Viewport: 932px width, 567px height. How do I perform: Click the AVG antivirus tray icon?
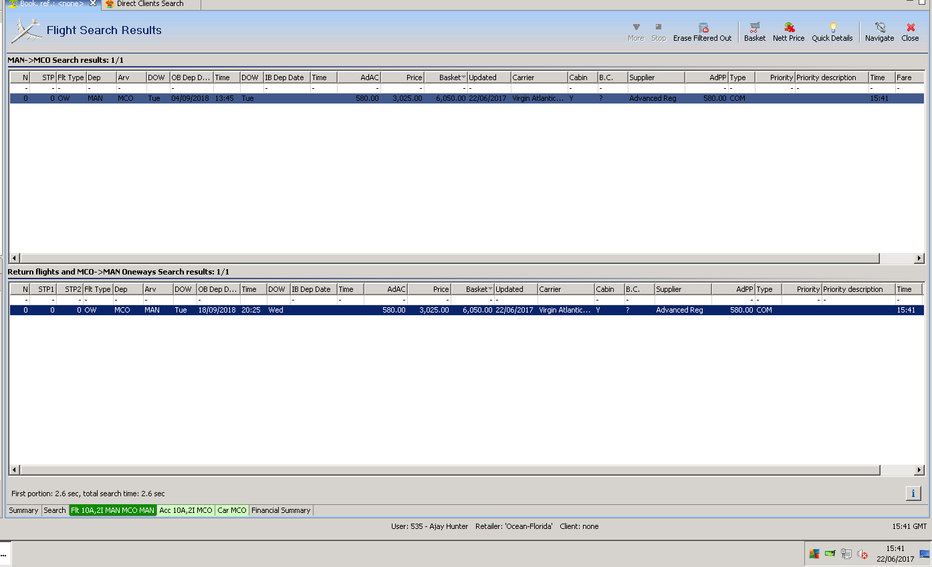[814, 554]
